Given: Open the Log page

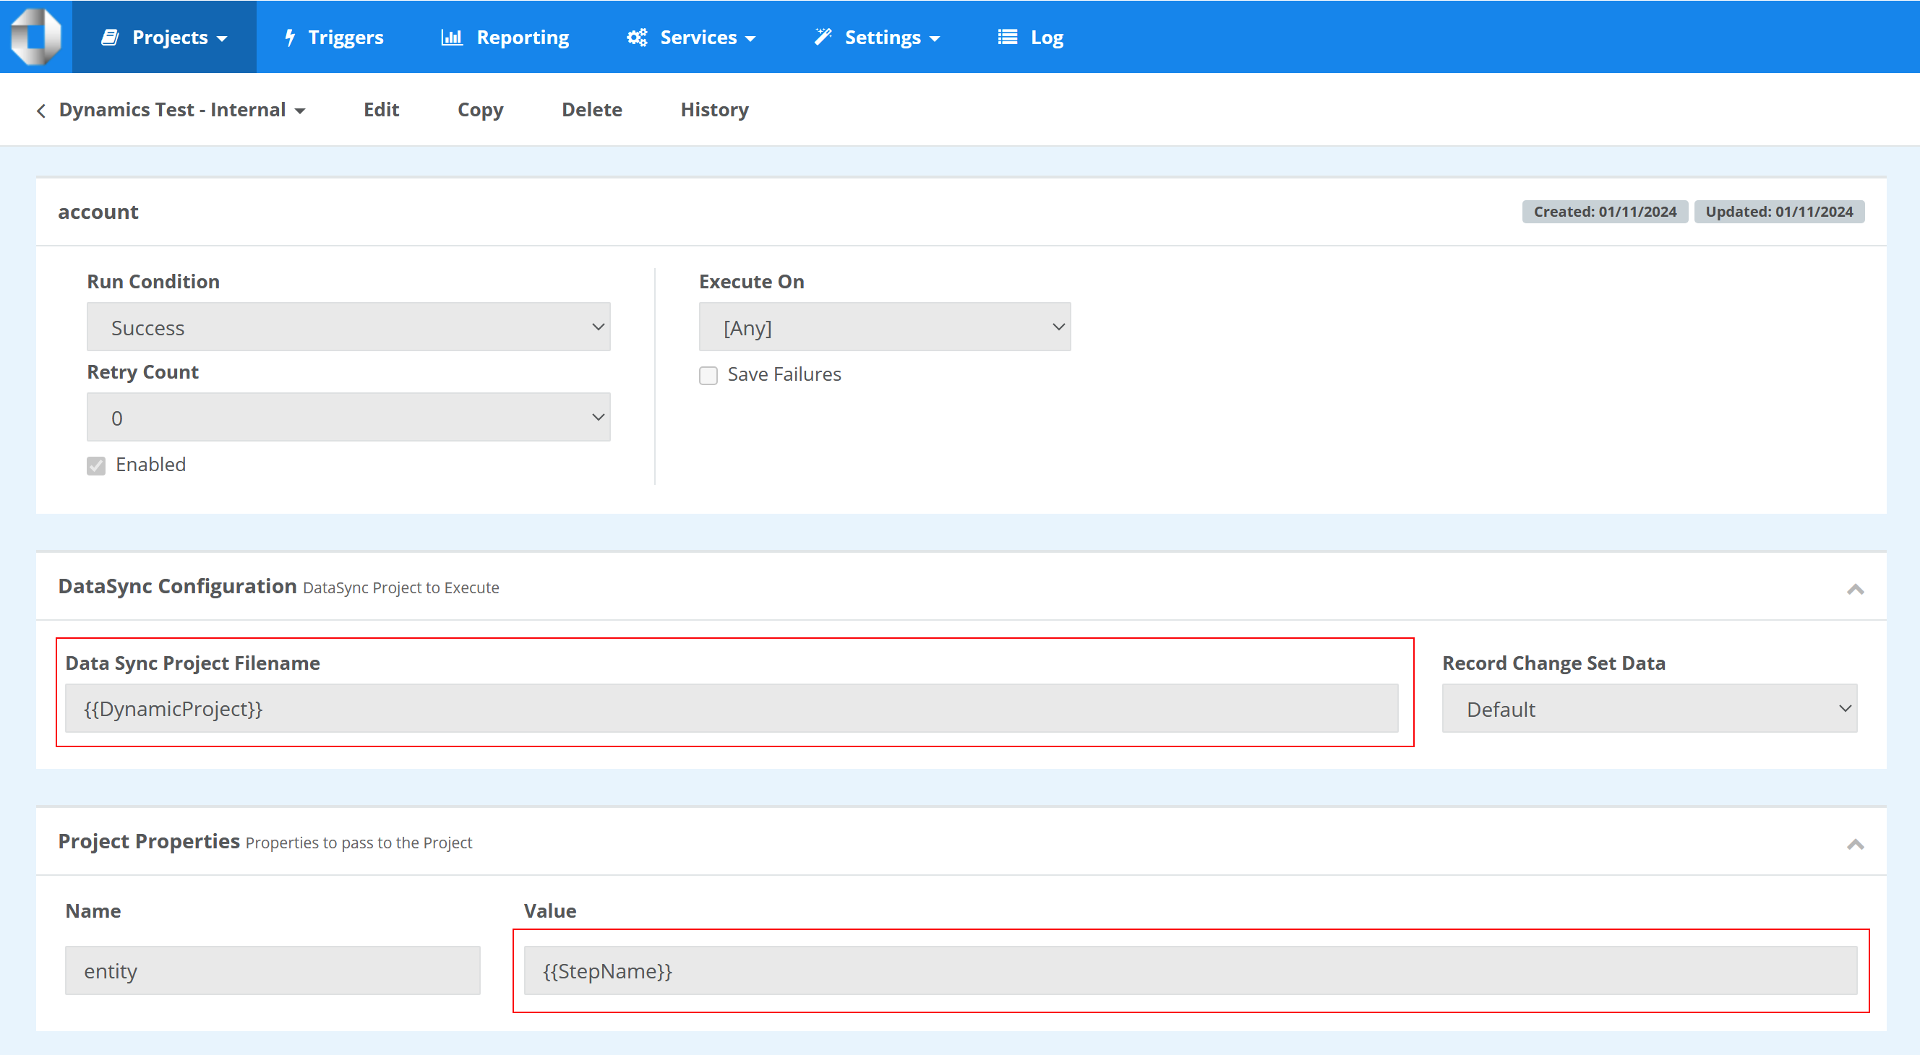Looking at the screenshot, I should [x=1031, y=37].
